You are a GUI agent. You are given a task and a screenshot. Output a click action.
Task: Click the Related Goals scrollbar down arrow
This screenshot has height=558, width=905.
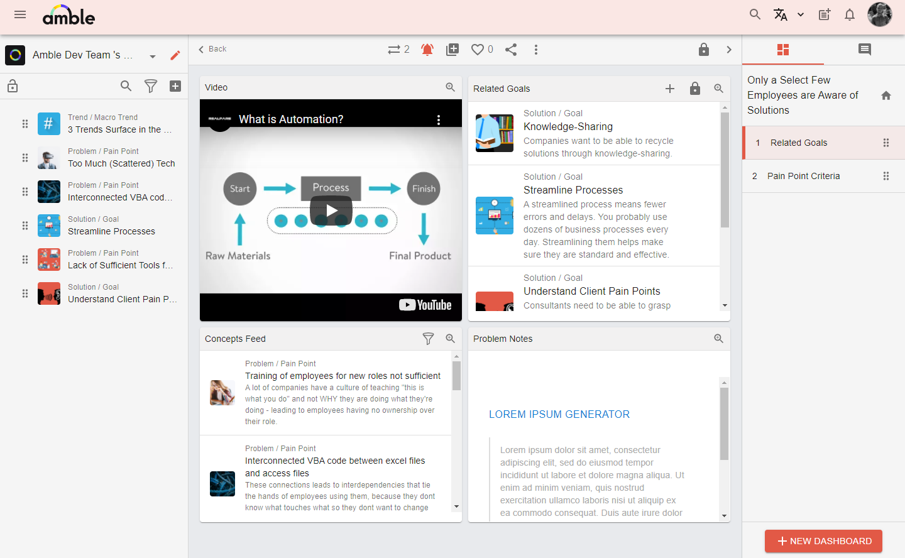click(x=725, y=305)
